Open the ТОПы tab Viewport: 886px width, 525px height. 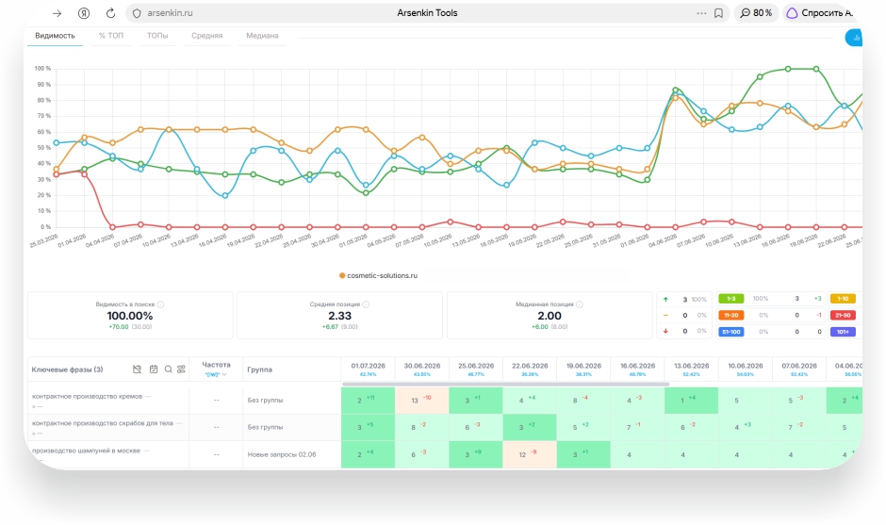pos(157,36)
